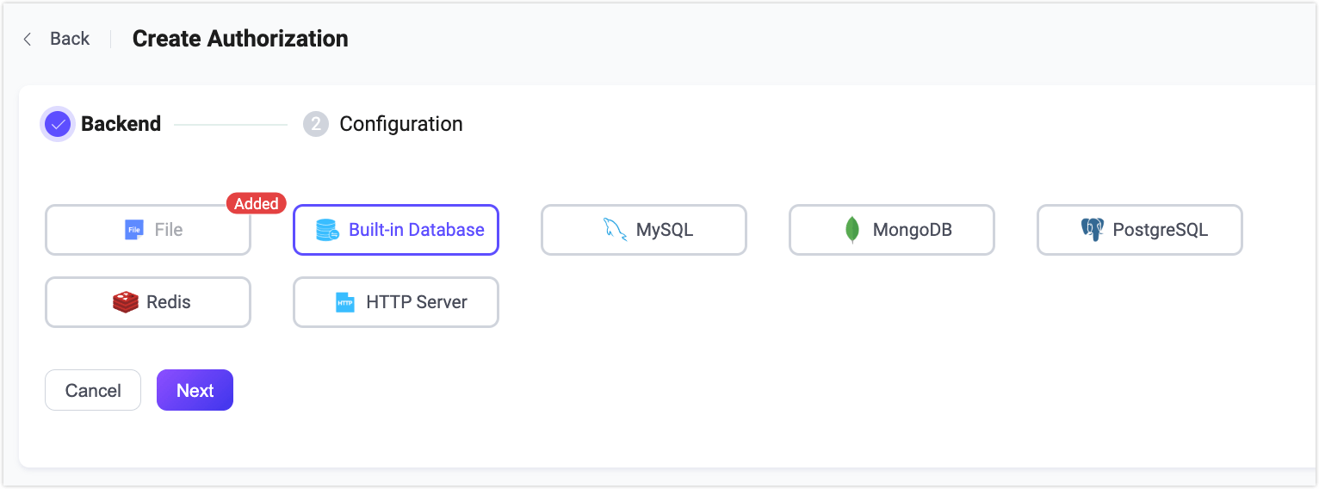Click the Built-in Database stack icon
Screen dimensions: 1319x489
point(327,230)
